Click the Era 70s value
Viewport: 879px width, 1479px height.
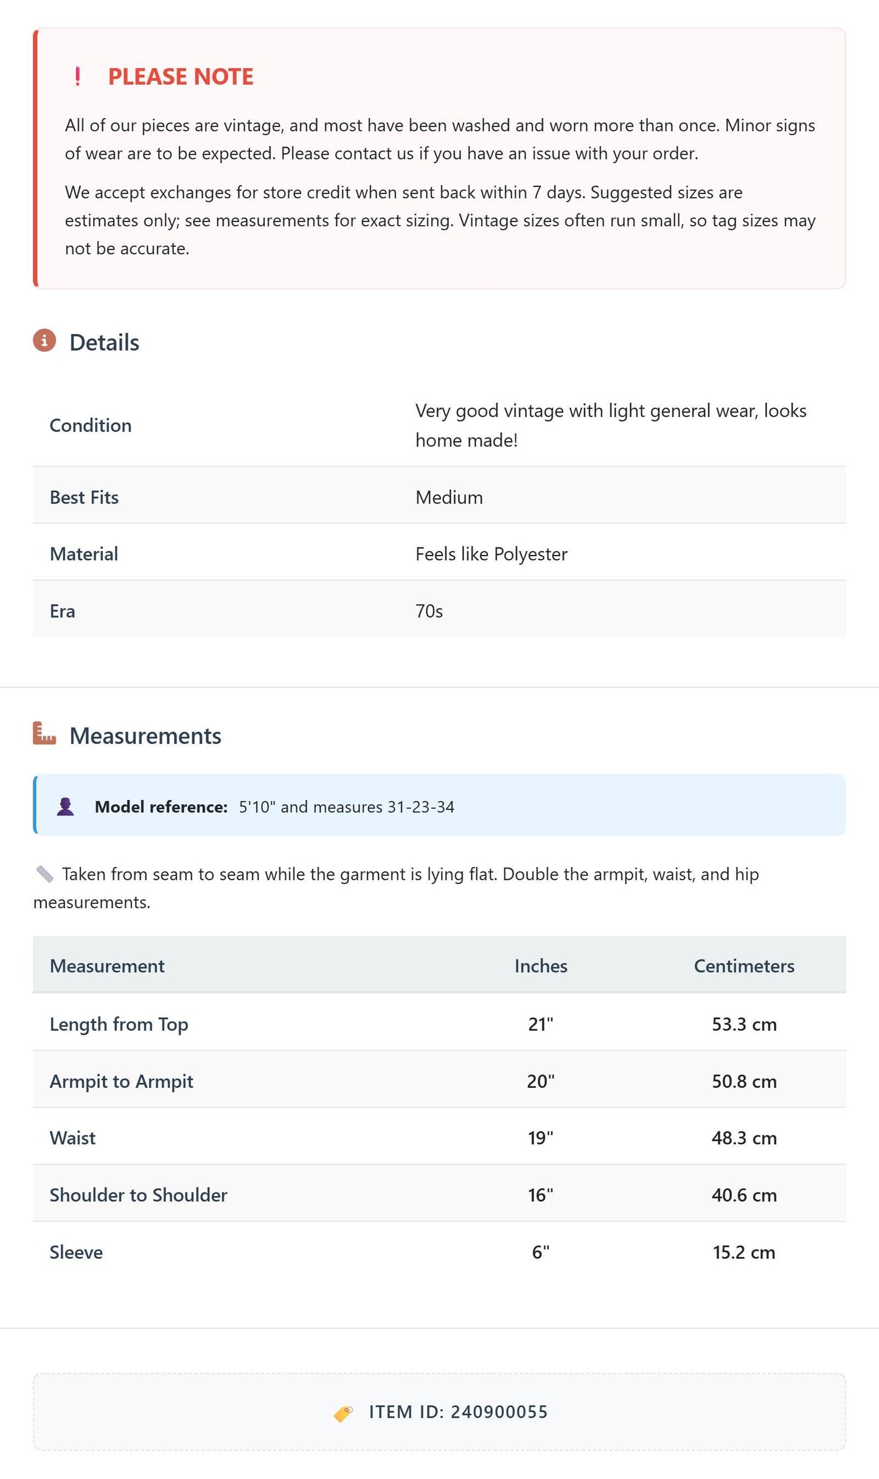coord(429,611)
